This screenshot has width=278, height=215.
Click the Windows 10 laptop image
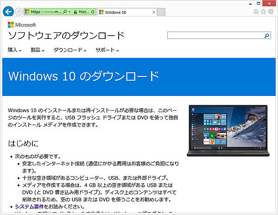click(228, 131)
